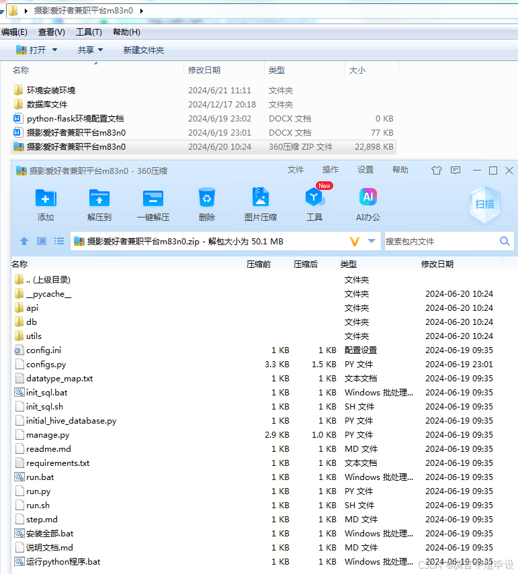
Task: Click the 解压到 (Extract to) icon
Action: point(99,198)
